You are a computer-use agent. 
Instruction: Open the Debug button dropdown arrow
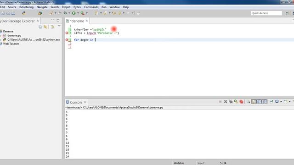click(x=69, y=13)
